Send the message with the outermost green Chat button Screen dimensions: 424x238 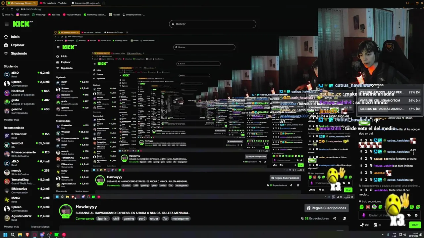pos(415,225)
